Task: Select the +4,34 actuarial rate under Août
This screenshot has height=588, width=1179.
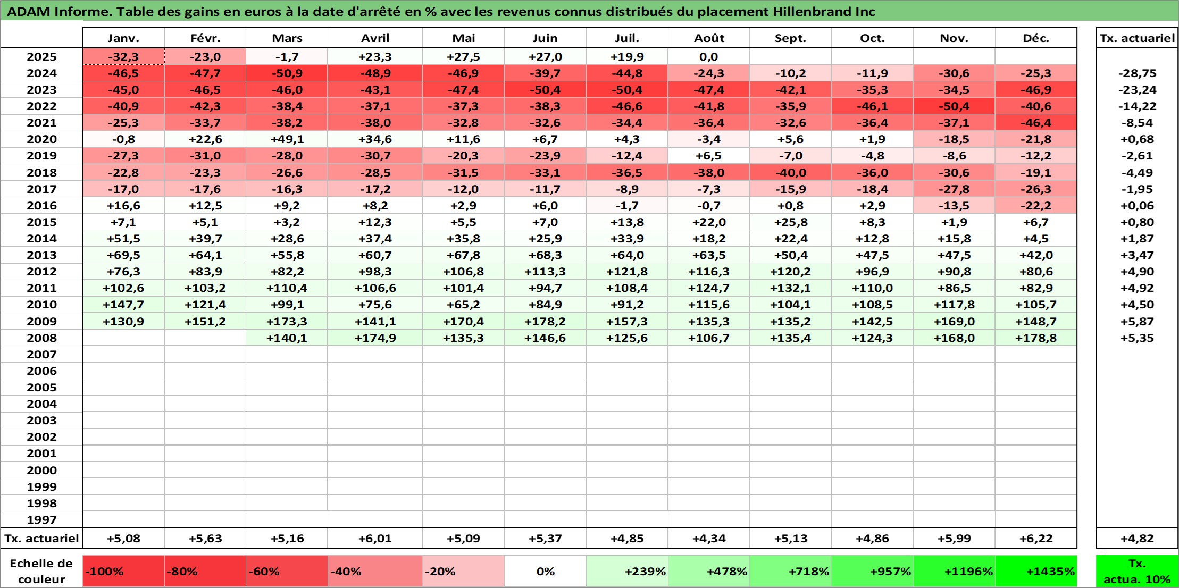Action: 709,538
